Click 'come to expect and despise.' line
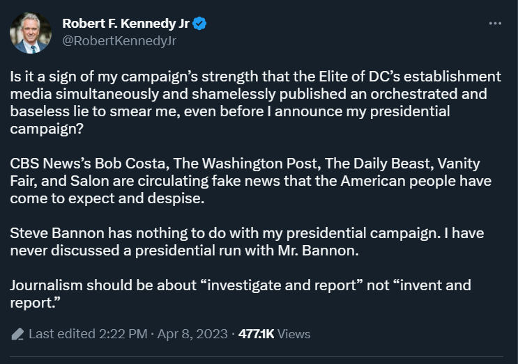The width and height of the screenshot is (518, 364). 107,198
